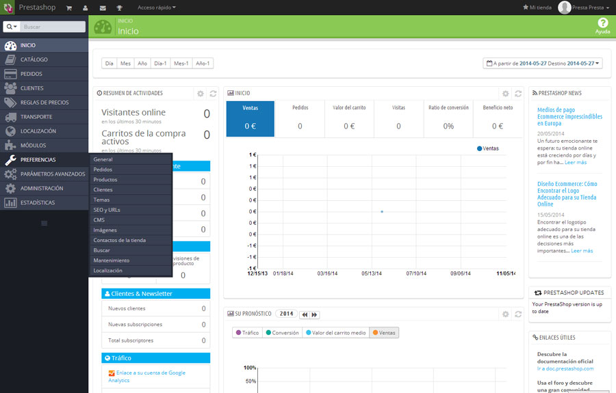The width and height of the screenshot is (616, 393).
Task: Open the shopping cart icon in top bar
Action: point(69,8)
